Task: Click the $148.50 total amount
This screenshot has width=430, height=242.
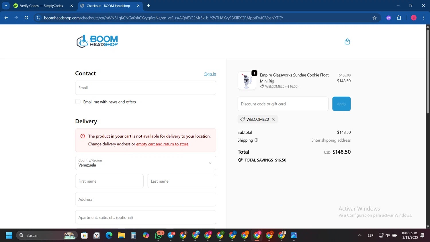Action: pyautogui.click(x=341, y=152)
